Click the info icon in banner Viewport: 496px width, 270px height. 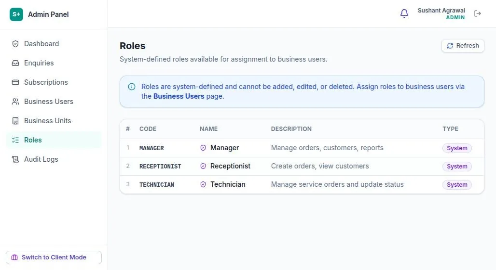[x=132, y=87]
